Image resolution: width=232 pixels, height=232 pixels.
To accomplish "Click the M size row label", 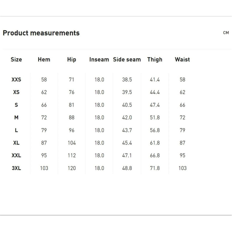I will [16, 117].
